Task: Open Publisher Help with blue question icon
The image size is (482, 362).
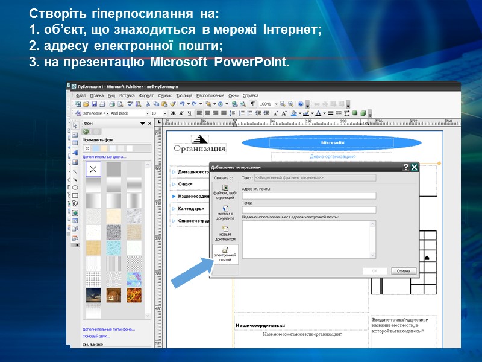Action: click(301, 104)
